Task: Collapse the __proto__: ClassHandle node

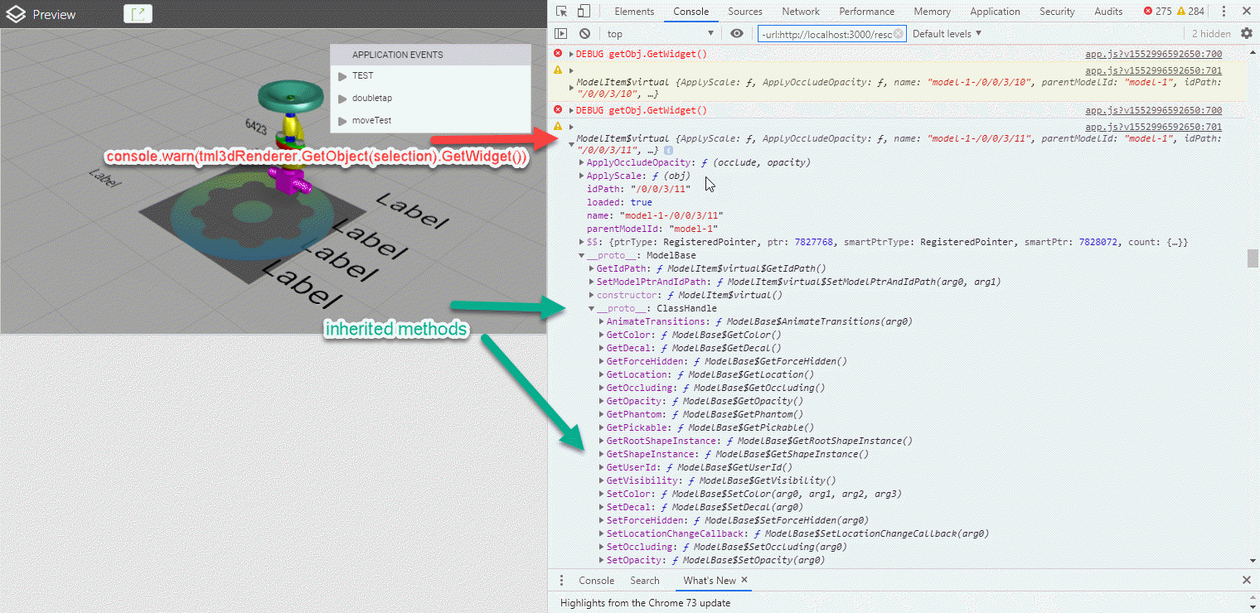Action: (591, 309)
